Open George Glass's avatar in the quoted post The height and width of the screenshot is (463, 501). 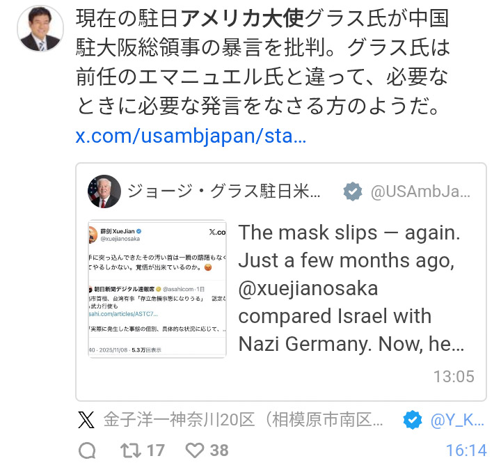(104, 191)
